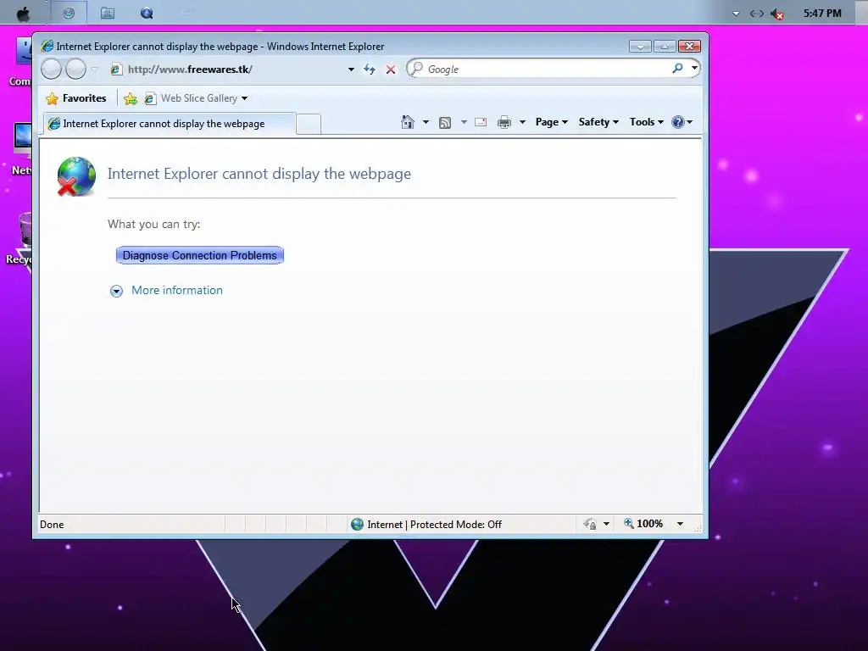Click the Forward navigation button
Image resolution: width=868 pixels, height=651 pixels.
(x=75, y=70)
